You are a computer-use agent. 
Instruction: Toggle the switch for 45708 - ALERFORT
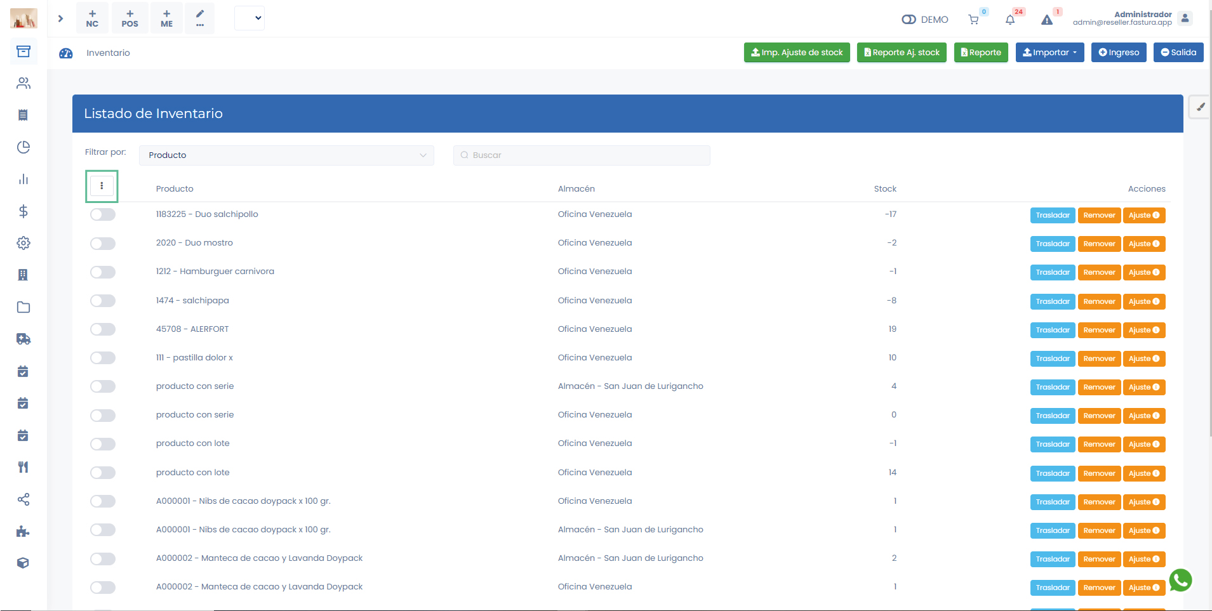click(103, 329)
